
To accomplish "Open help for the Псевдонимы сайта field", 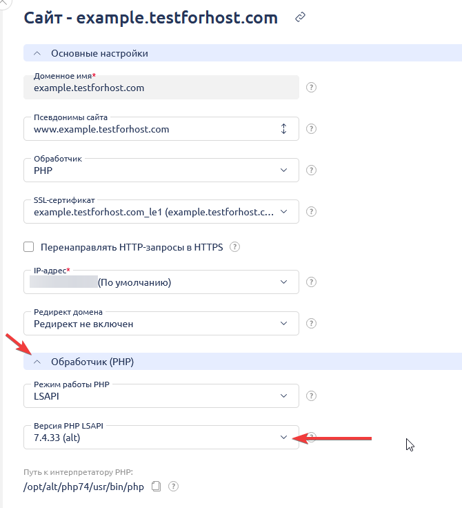I will [312, 129].
